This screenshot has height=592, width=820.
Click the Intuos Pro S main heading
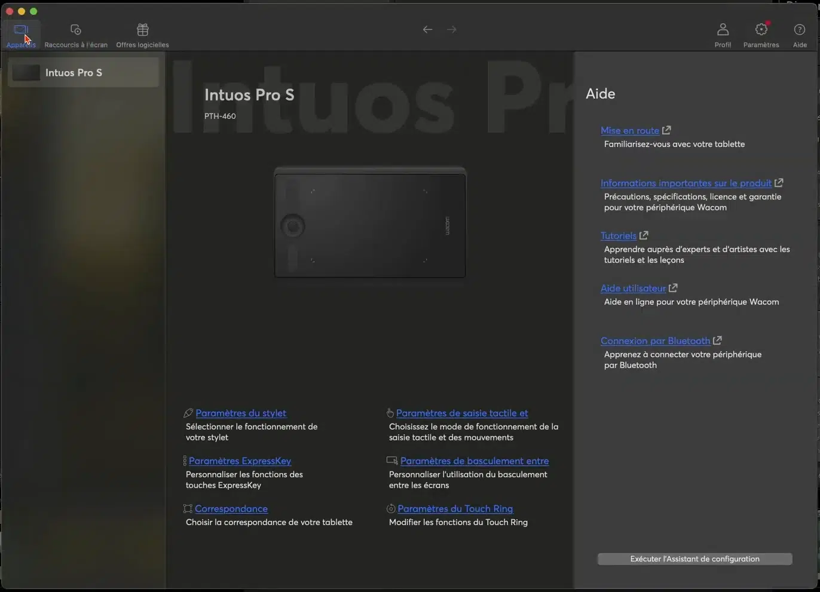[249, 94]
